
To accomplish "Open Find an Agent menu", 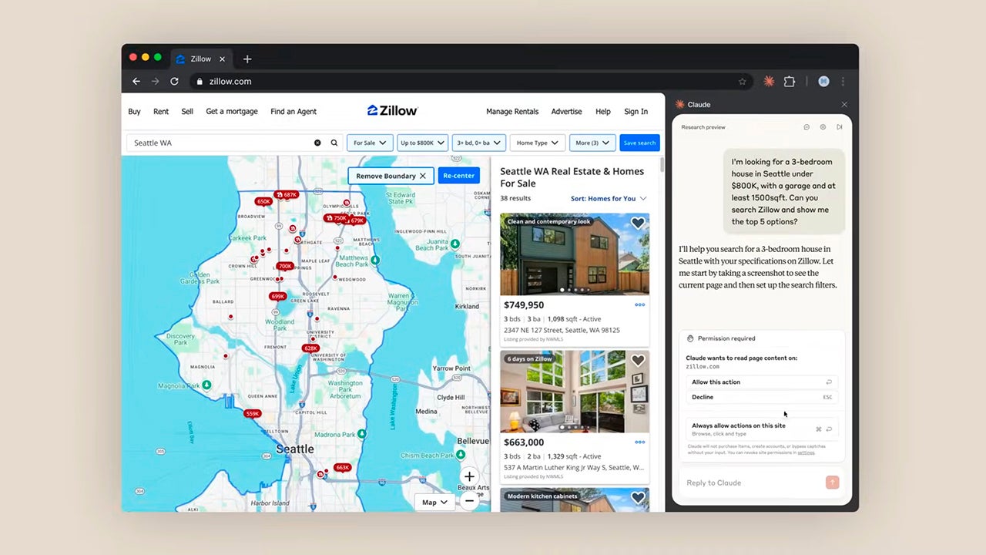I will (x=293, y=111).
